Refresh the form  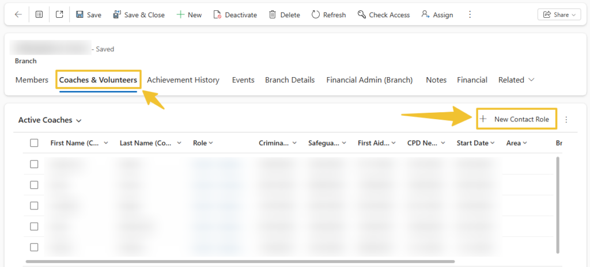[329, 15]
